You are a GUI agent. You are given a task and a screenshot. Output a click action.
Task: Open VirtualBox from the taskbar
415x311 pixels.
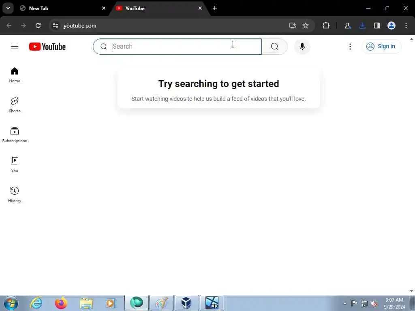click(x=186, y=303)
